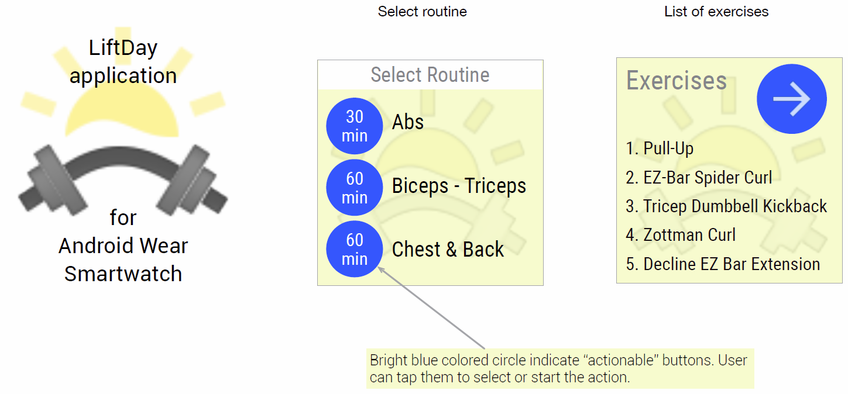The height and width of the screenshot is (394, 848).
Task: Click the 'LiftDay application' title text
Action: pyautogui.click(x=123, y=61)
